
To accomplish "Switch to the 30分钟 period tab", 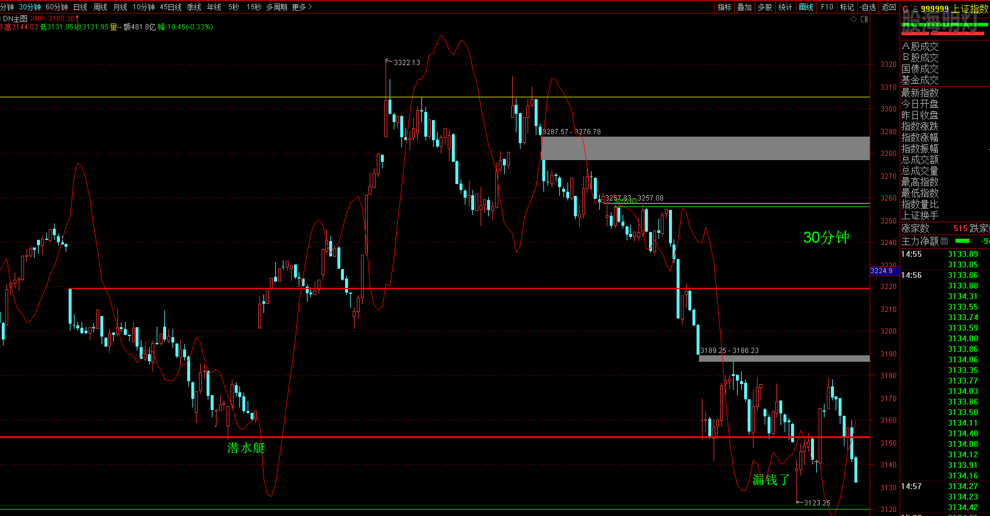I will 30,7.
